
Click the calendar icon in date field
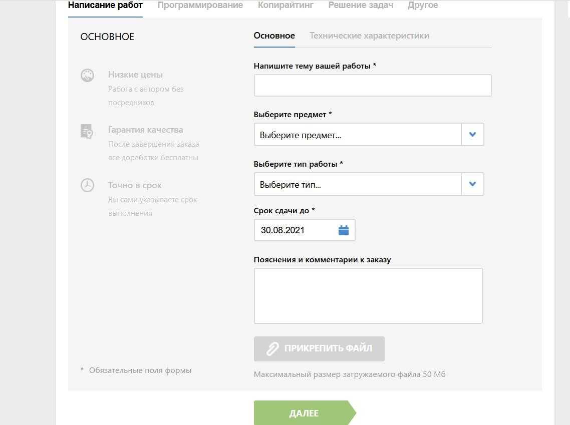(344, 230)
